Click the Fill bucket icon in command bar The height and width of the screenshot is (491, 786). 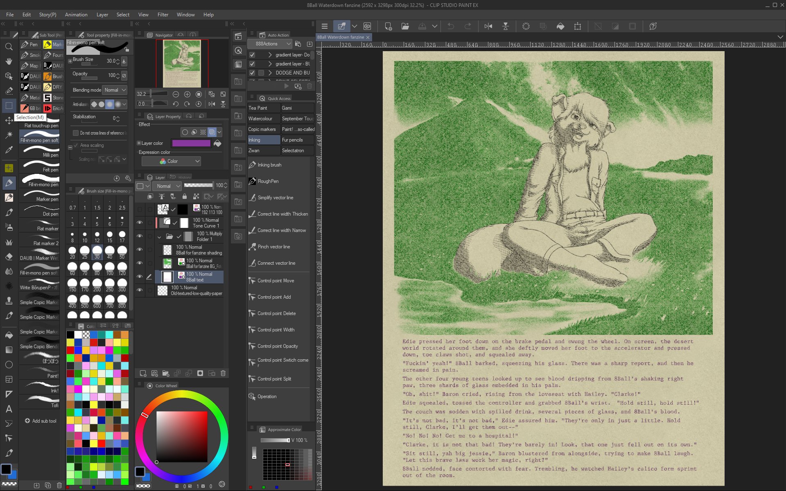[560, 26]
